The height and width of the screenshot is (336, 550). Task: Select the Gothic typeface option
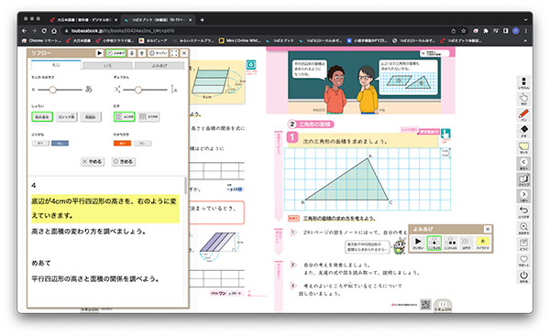67,116
